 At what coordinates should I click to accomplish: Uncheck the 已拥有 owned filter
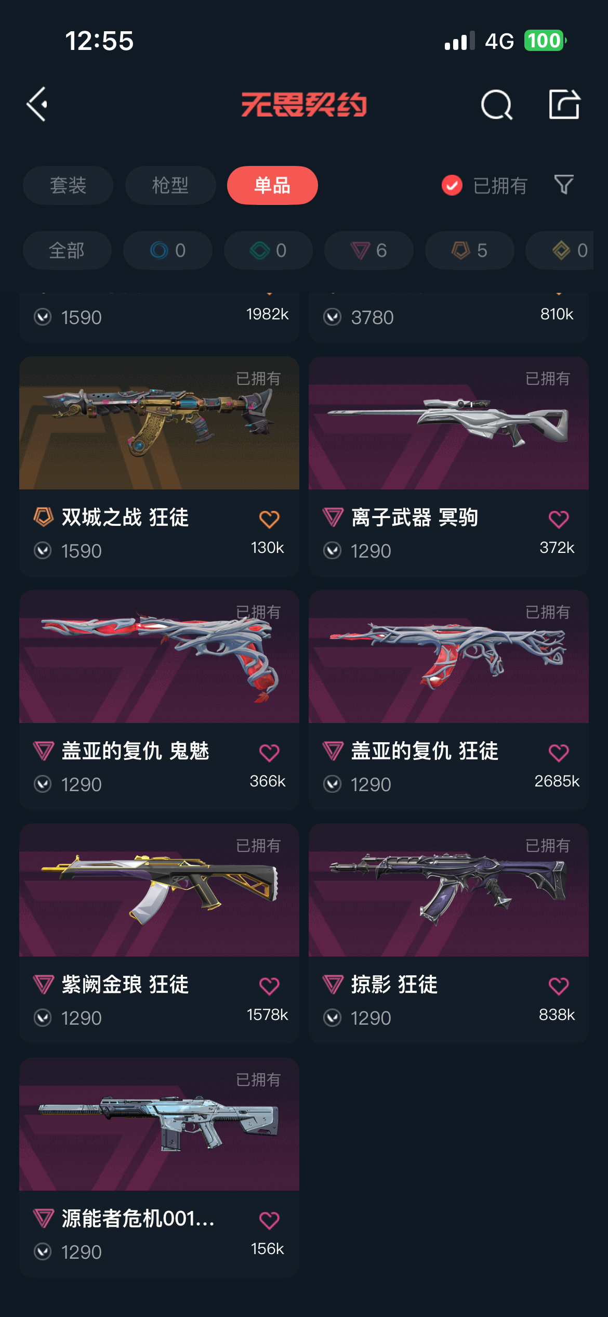(x=484, y=185)
